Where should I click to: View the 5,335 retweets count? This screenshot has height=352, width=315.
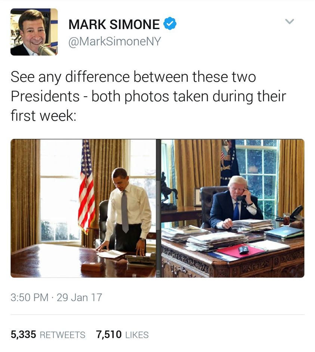(x=24, y=334)
